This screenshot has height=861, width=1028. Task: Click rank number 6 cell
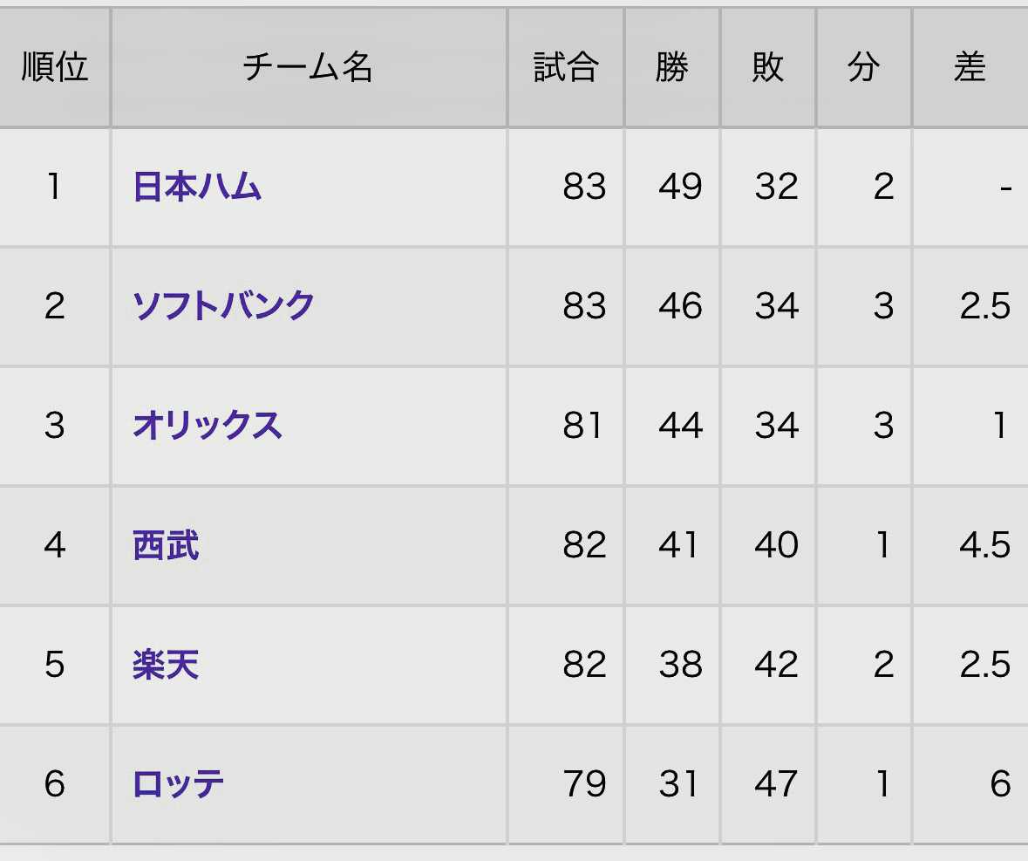[55, 783]
